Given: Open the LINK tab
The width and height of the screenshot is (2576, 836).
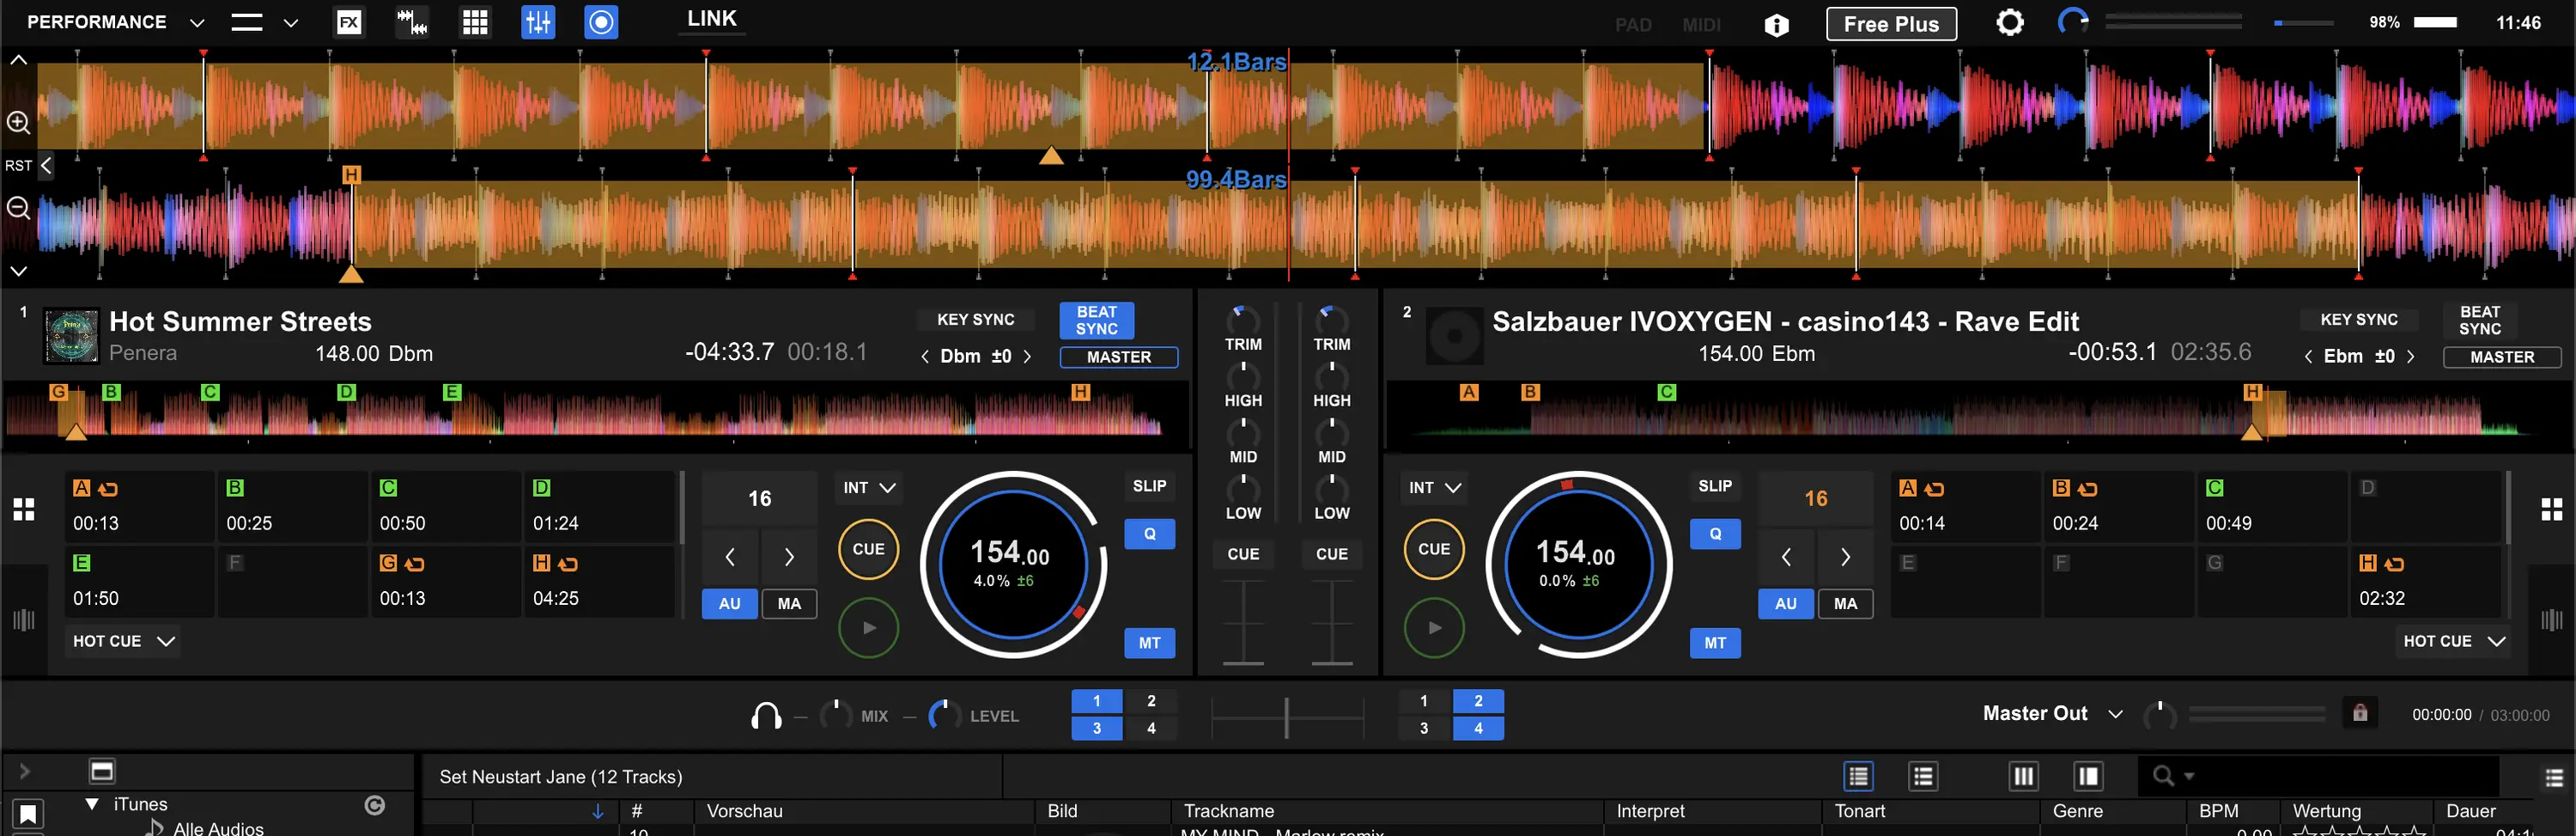Looking at the screenshot, I should pyautogui.click(x=711, y=19).
